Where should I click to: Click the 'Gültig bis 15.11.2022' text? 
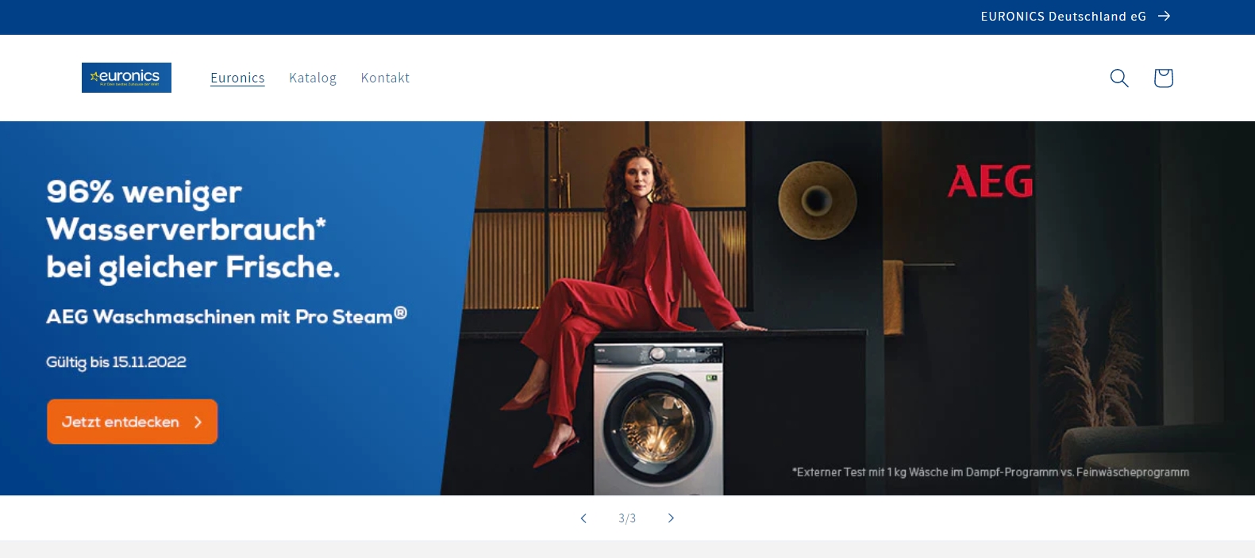(x=116, y=362)
